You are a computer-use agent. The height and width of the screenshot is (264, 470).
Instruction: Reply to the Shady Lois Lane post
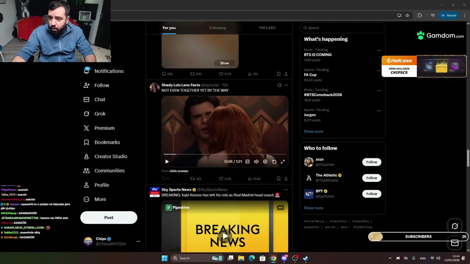tap(165, 179)
